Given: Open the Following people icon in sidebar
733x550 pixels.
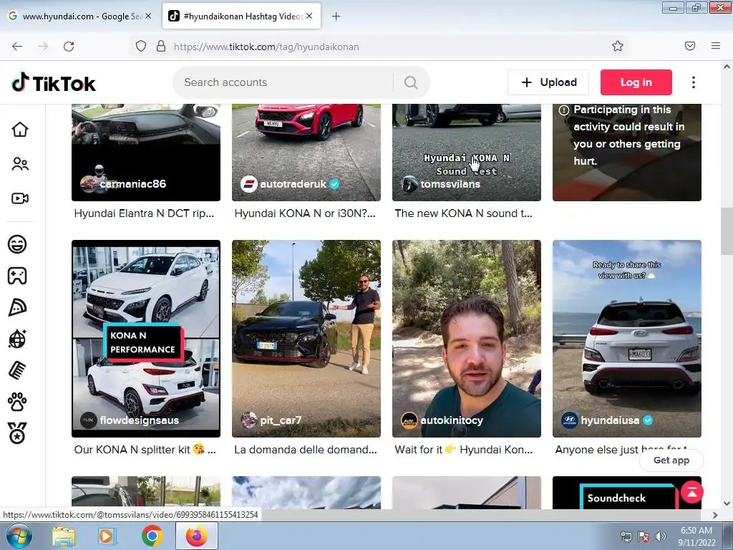Looking at the screenshot, I should pyautogui.click(x=20, y=164).
